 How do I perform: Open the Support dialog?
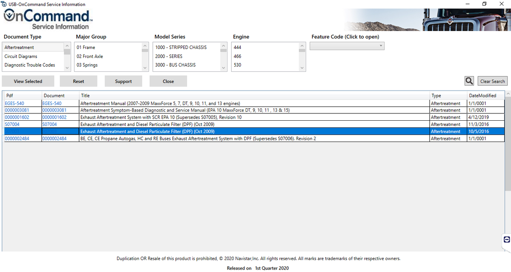point(123,81)
